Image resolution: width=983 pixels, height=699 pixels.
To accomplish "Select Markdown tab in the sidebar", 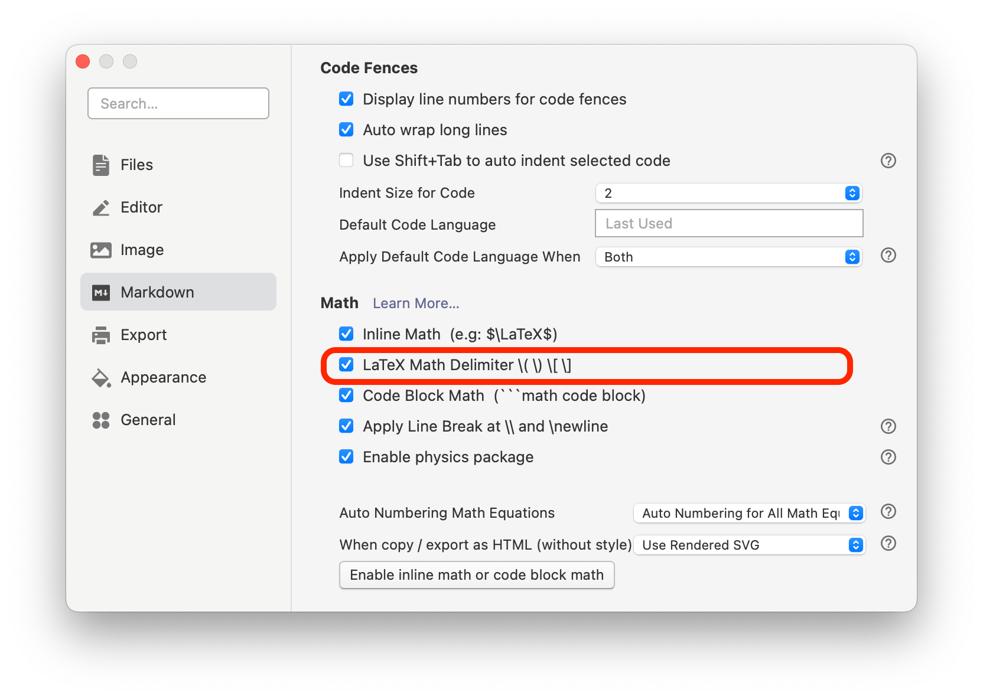I will (x=178, y=292).
